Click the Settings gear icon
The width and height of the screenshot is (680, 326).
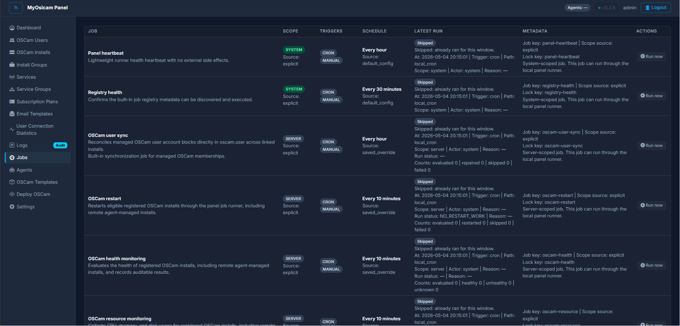coord(12,207)
